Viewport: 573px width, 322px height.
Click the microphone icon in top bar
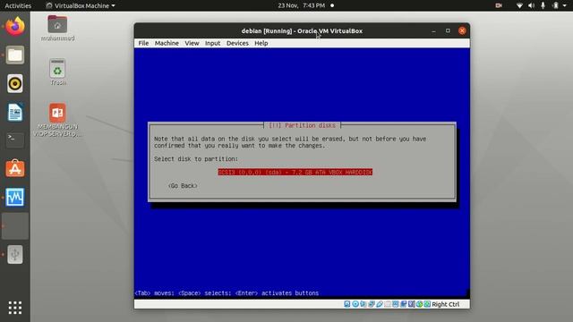[x=543, y=5]
